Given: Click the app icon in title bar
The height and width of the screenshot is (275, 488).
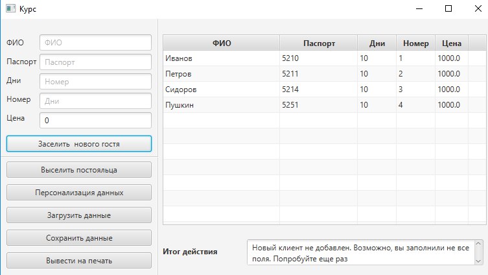Looking at the screenshot, I should point(10,8).
